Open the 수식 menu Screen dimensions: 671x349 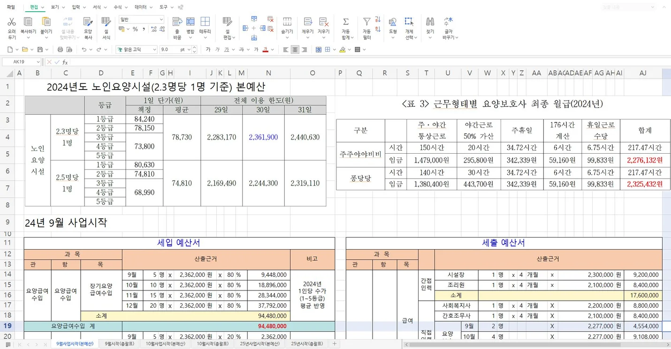[x=117, y=7]
